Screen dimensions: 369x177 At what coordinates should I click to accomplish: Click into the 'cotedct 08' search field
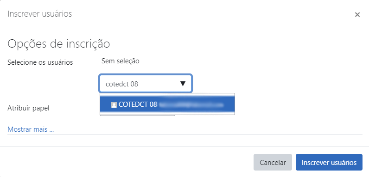pyautogui.click(x=146, y=84)
